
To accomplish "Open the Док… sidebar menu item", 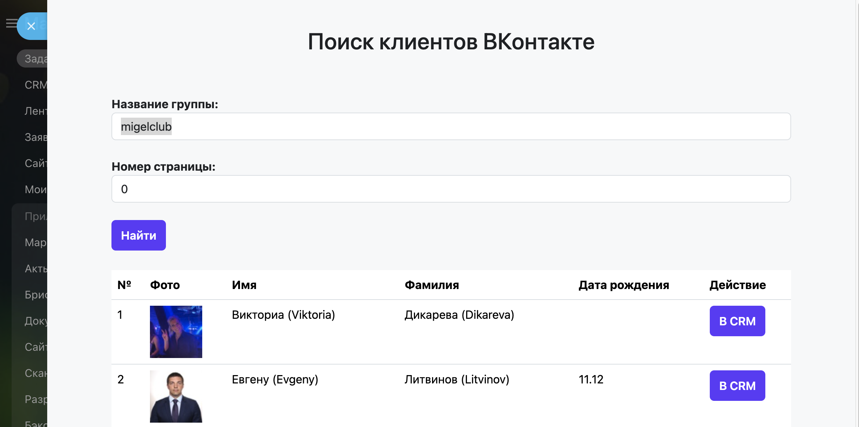I will (x=36, y=321).
